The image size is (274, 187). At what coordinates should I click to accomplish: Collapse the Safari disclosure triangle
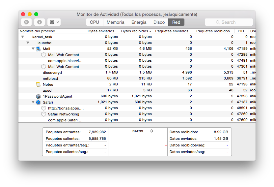tap(33, 102)
